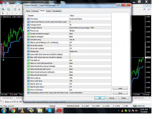Click the volume speaker tray icon

coord(137,111)
